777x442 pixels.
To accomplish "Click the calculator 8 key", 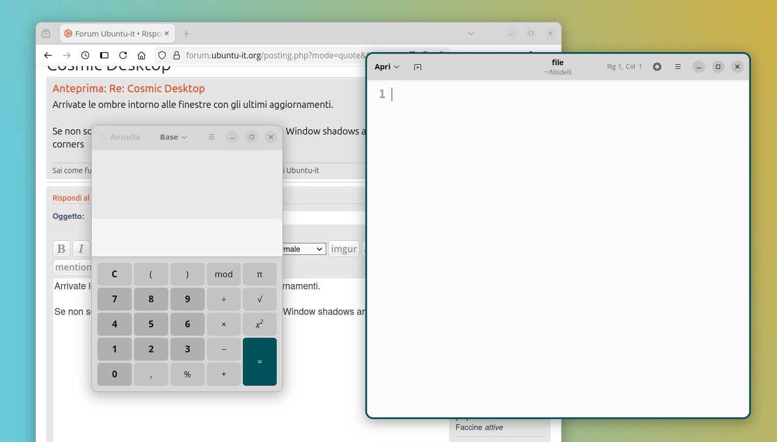I will coord(151,299).
